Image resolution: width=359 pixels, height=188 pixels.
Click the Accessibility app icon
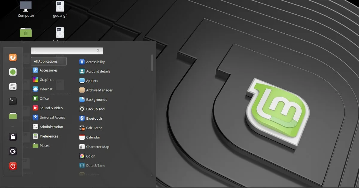(x=82, y=62)
